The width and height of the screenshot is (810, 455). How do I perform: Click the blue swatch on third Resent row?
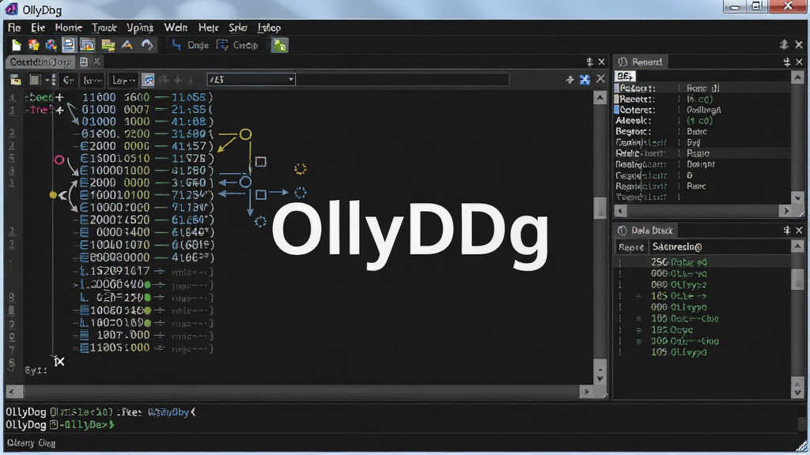point(616,110)
